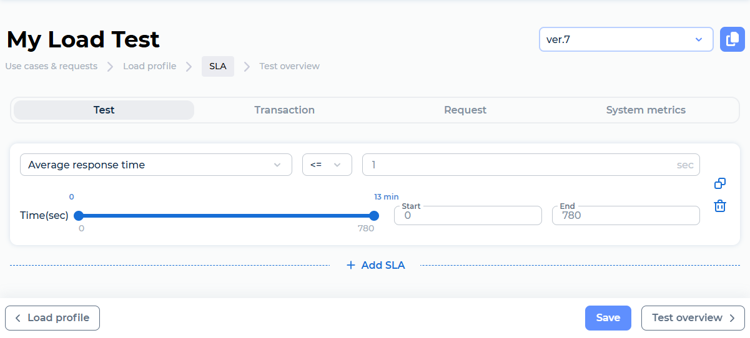Go to Test overview via bottom button

pyautogui.click(x=693, y=317)
